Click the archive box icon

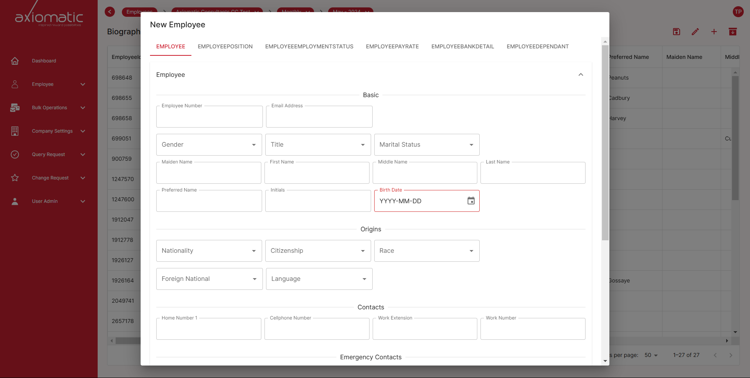pos(732,32)
